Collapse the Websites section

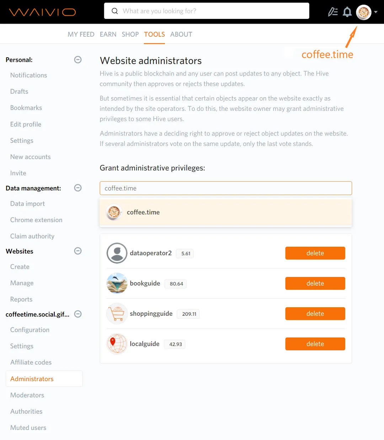[x=78, y=251]
